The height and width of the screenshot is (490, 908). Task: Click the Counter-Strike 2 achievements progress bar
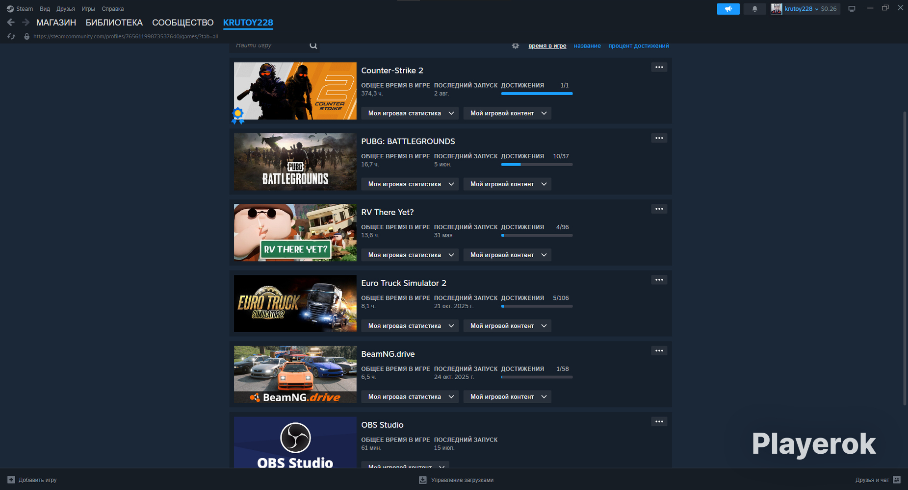[x=537, y=94]
